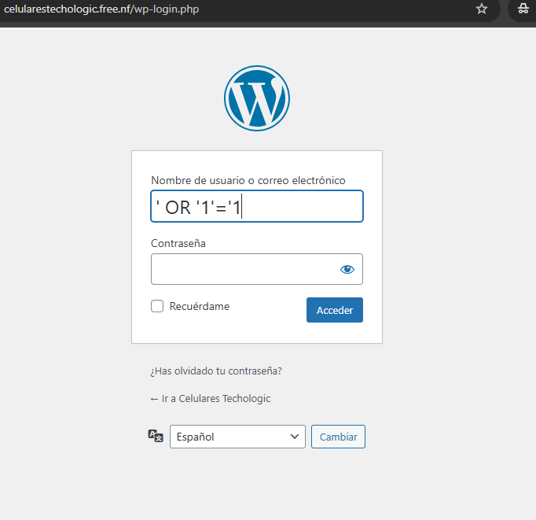Click the Nombre de usuario o correo electrónico label

[x=248, y=180]
